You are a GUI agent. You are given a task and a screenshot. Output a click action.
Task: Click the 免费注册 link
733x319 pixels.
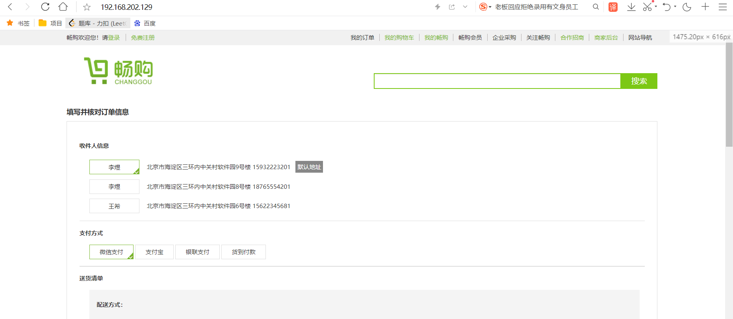pos(143,38)
